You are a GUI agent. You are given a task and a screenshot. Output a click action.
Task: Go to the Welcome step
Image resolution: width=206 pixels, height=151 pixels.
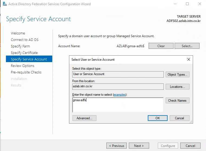click(x=18, y=33)
